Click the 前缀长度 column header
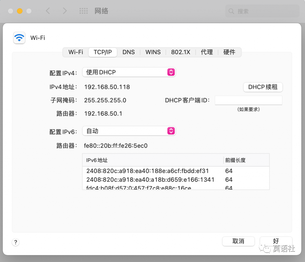 click(246, 160)
